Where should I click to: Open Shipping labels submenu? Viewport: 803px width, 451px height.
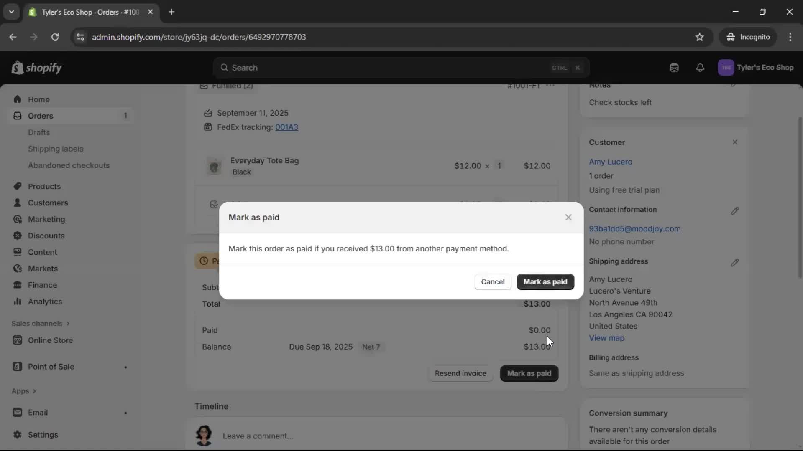point(56,149)
